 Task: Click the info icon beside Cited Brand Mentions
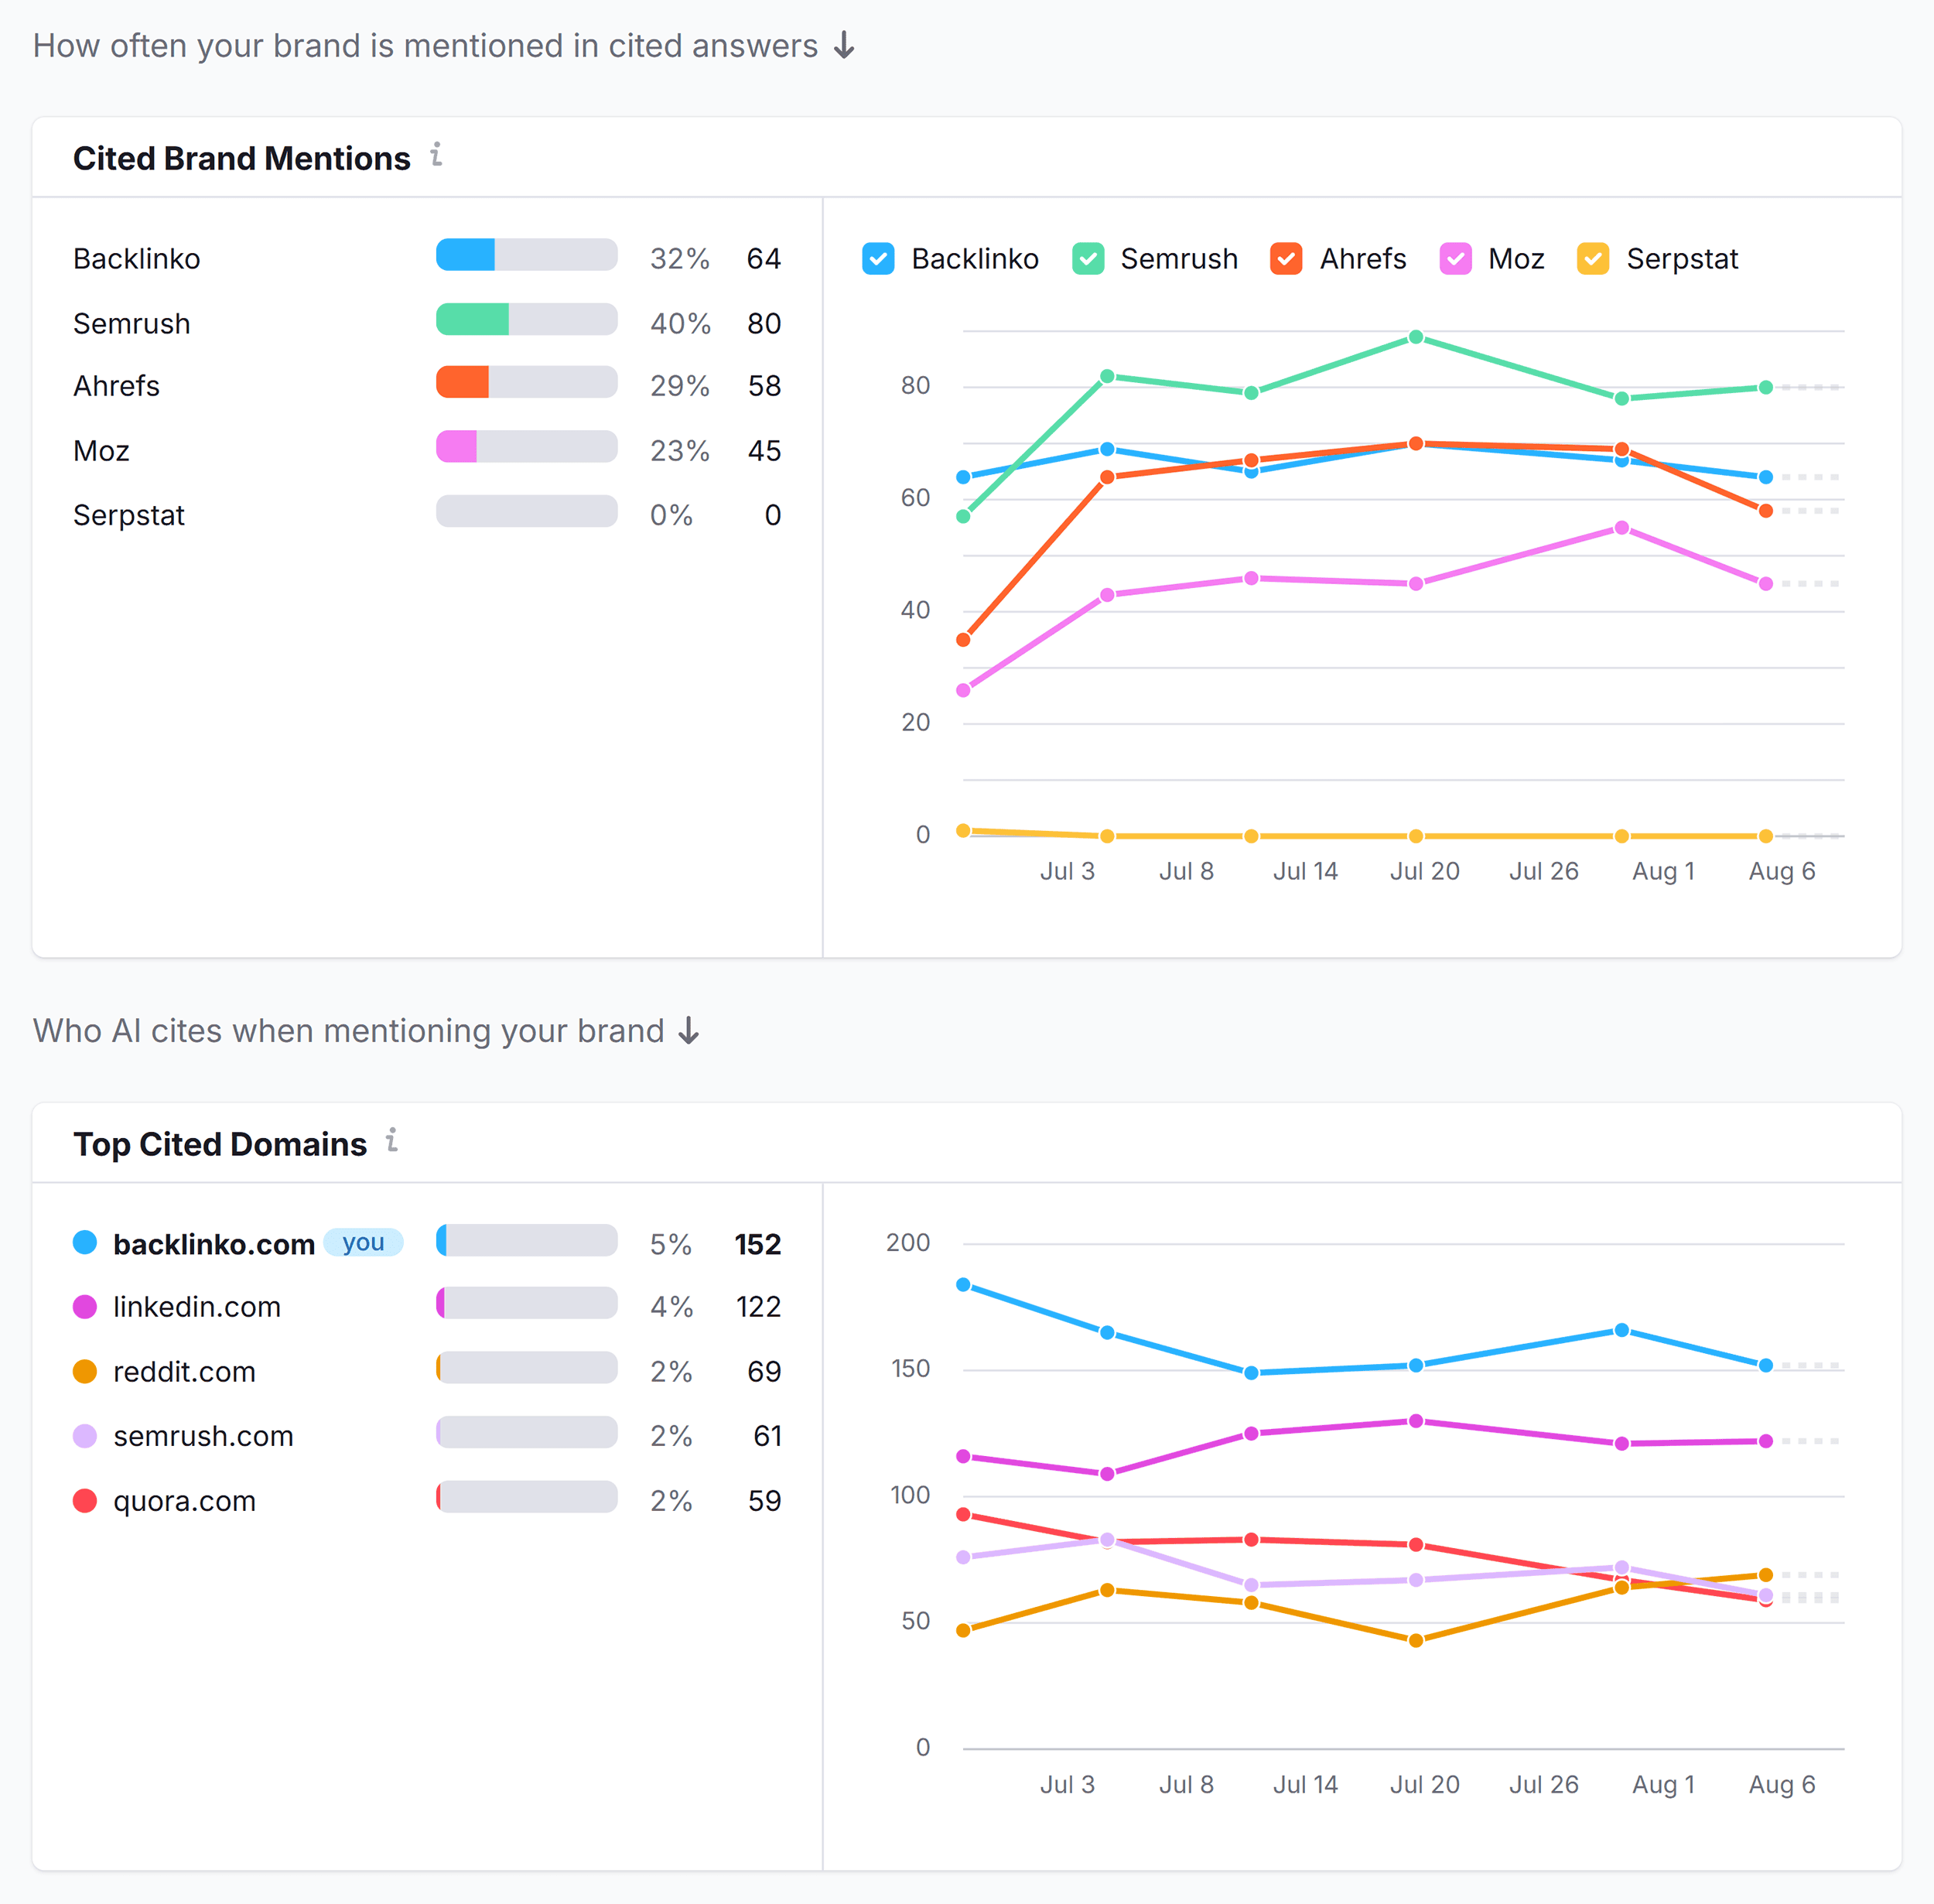click(x=436, y=156)
